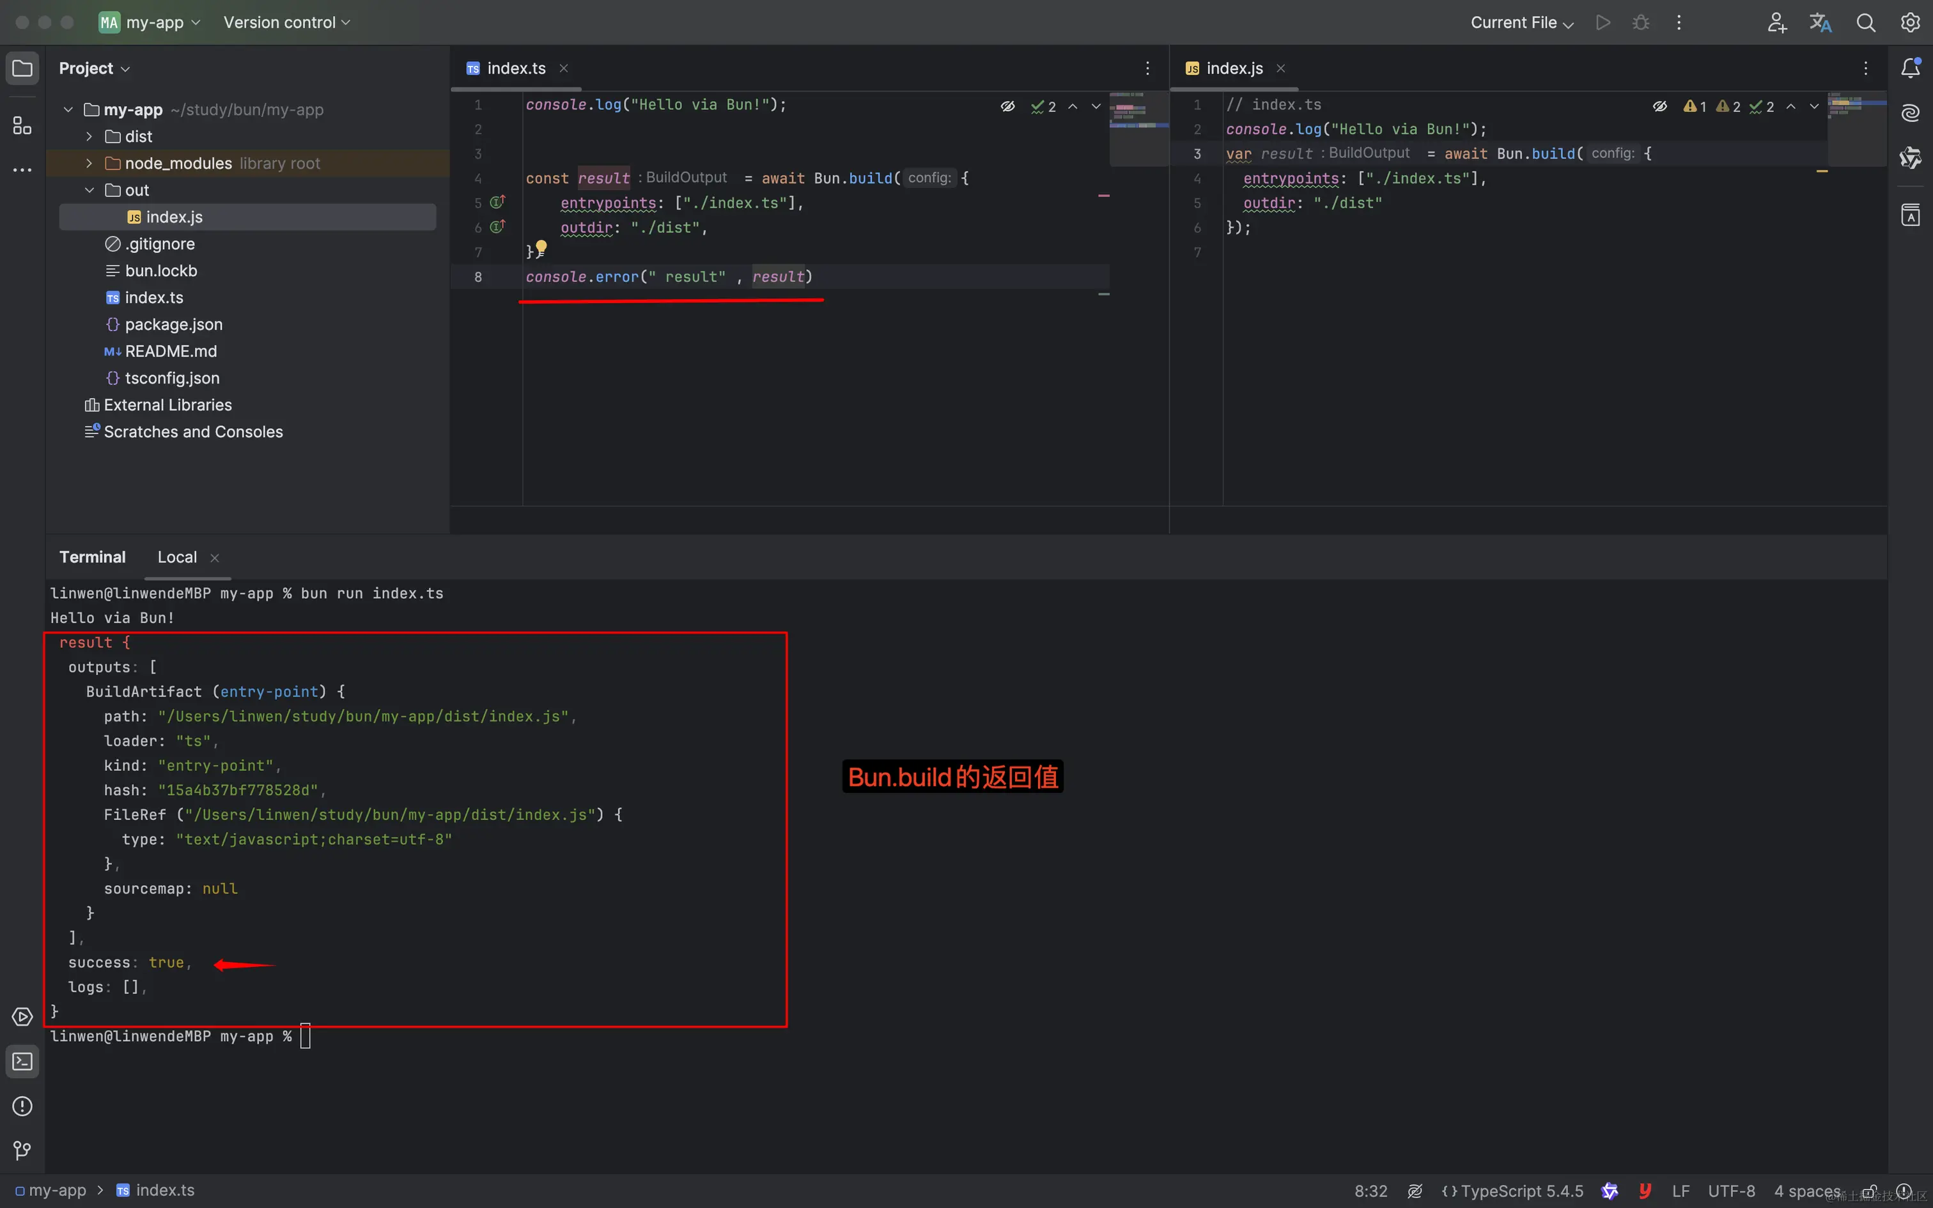The image size is (1933, 1208).
Task: Open the Services tool window icon
Action: pos(22,1016)
